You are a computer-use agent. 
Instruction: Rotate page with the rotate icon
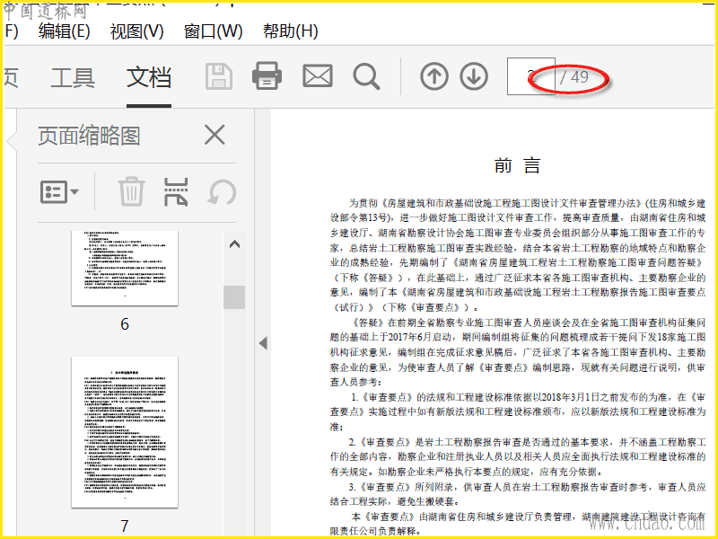(x=222, y=192)
